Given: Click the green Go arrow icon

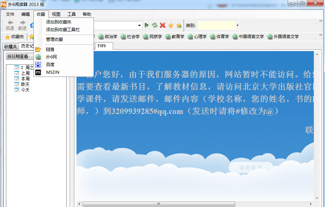Looking at the screenshot, I should pos(147,25).
